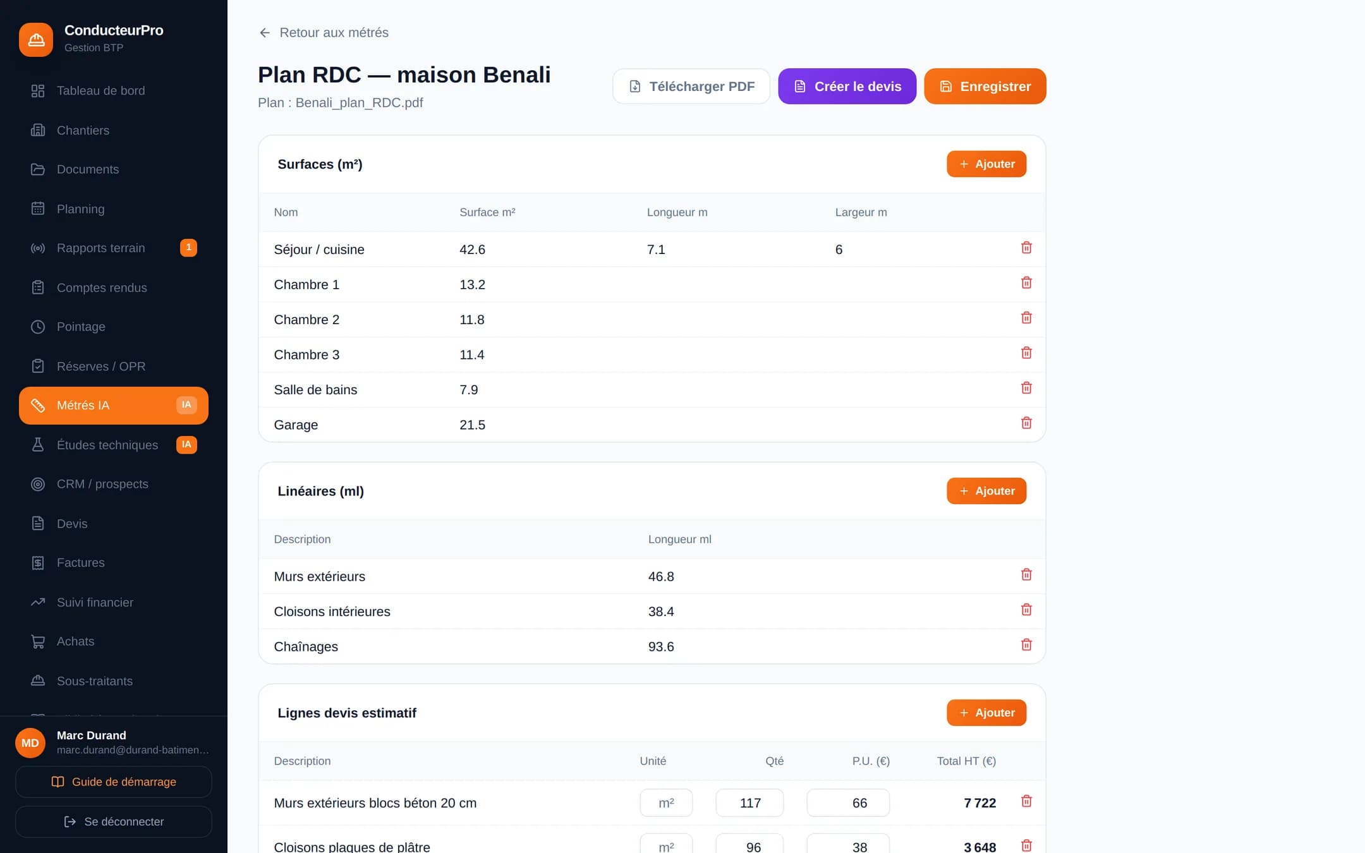Screen dimensions: 1365x853
Task: Go to Chantiers
Action: click(x=114, y=130)
